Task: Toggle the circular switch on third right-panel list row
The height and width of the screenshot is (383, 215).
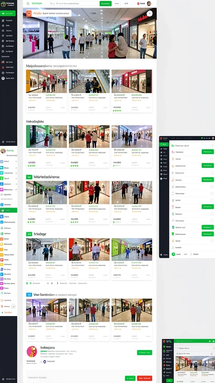Action: click(x=212, y=159)
